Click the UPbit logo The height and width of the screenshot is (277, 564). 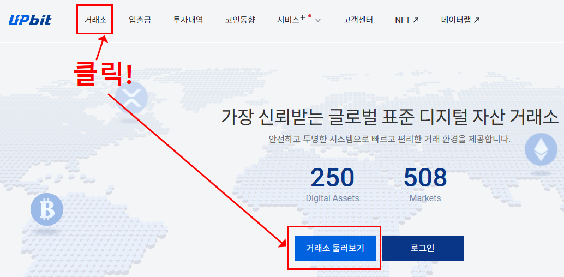click(x=30, y=20)
